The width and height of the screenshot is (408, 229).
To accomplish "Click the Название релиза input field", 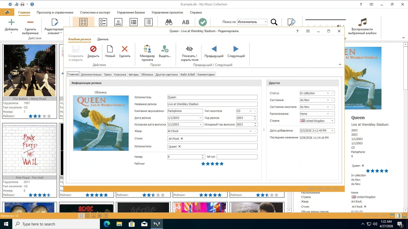I will click(212, 104).
